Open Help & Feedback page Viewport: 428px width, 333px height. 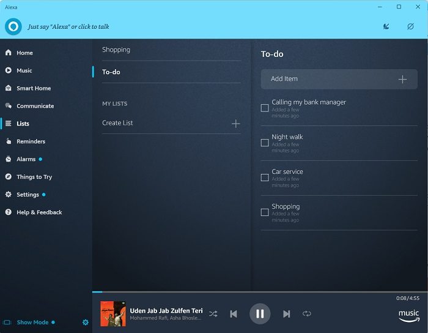(39, 212)
